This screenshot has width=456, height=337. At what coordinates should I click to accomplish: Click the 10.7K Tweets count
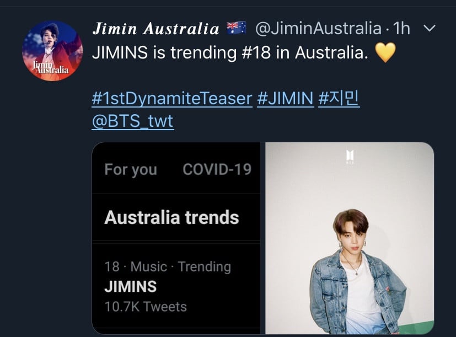(146, 307)
